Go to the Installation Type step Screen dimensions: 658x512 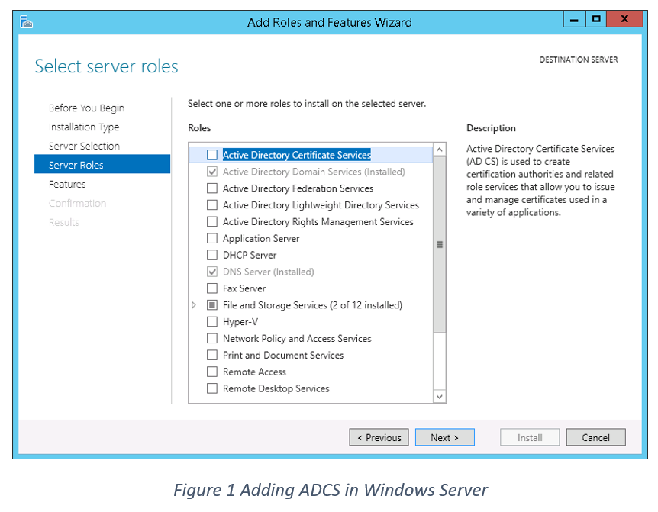point(84,127)
